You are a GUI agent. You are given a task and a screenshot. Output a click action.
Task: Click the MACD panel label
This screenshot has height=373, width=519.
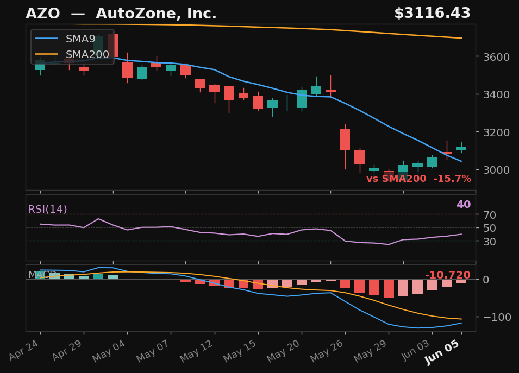[42, 275]
